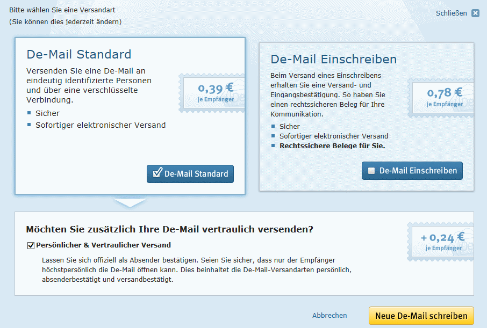Click the paragraph starting Lassen Sie sich offiziell
This screenshot has height=328, width=487.
(x=197, y=269)
